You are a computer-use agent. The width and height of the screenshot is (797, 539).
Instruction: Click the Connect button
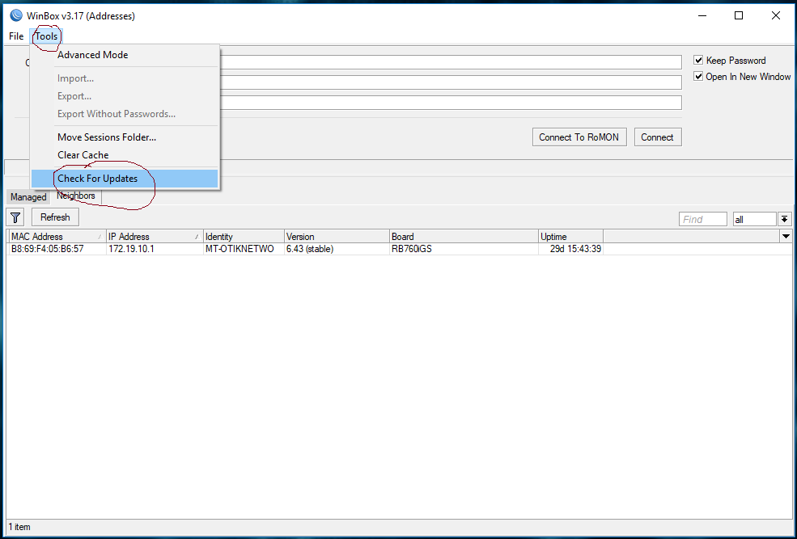658,137
